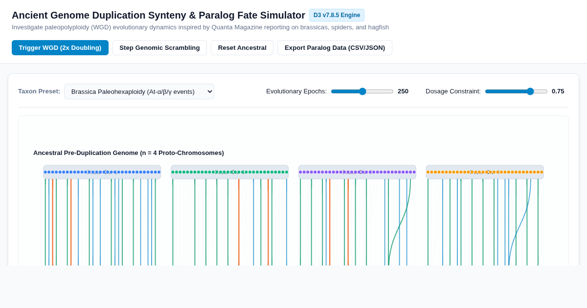Adjust the Evolutionary Epochs slider
This screenshot has height=308, width=587.
[x=362, y=91]
